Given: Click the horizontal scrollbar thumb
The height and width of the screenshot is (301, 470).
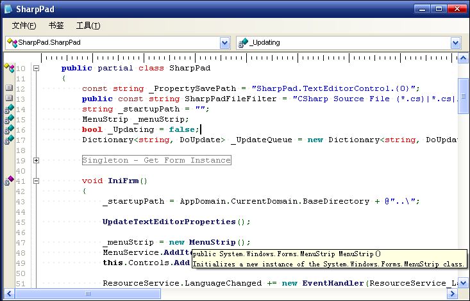Looking at the screenshot, I should (88, 294).
